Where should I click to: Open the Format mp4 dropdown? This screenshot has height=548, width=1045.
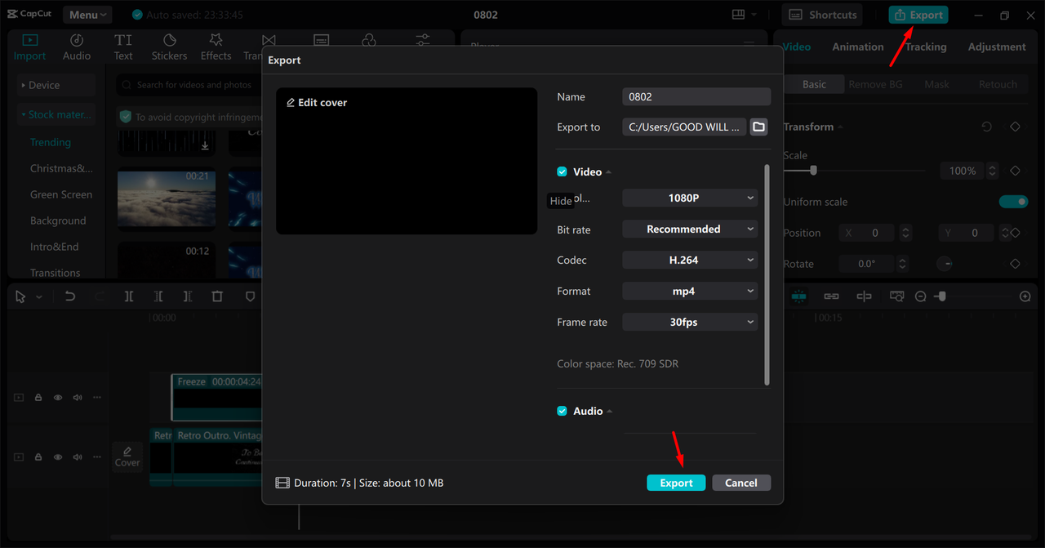tap(690, 291)
